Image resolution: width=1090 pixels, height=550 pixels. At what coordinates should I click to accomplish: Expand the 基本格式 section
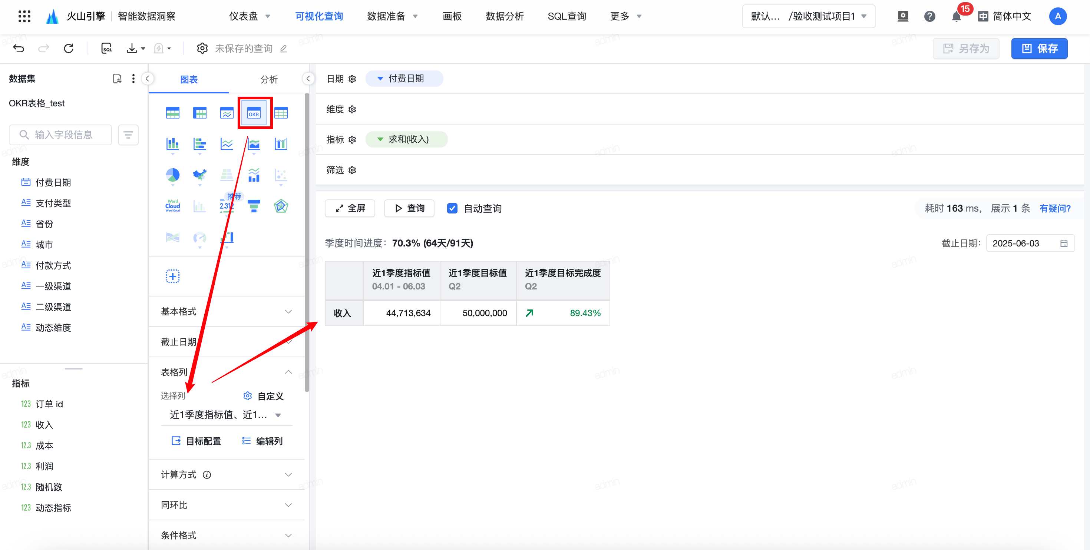[x=227, y=311]
